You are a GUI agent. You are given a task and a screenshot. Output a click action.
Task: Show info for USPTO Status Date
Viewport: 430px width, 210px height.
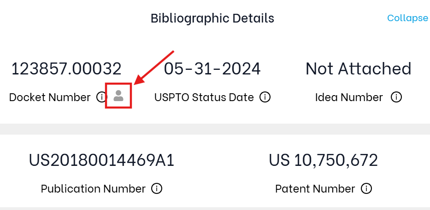coord(265,97)
